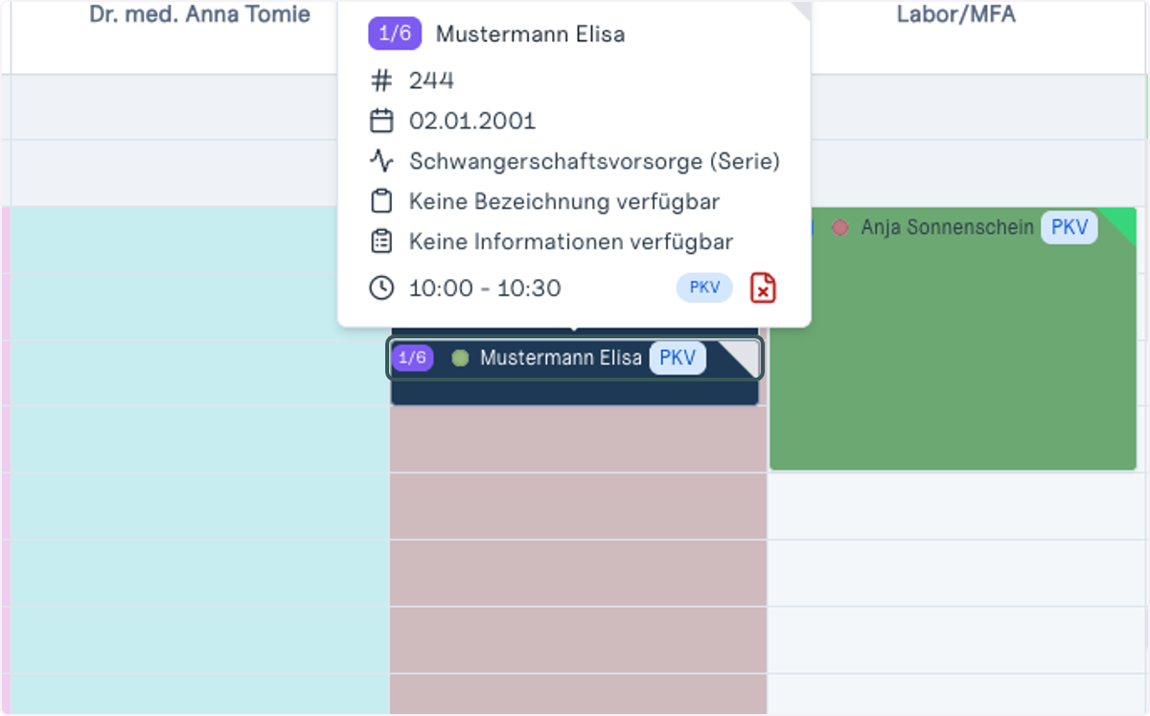Click the patient number 244
Image resolution: width=1150 pixels, height=716 pixels.
point(431,81)
